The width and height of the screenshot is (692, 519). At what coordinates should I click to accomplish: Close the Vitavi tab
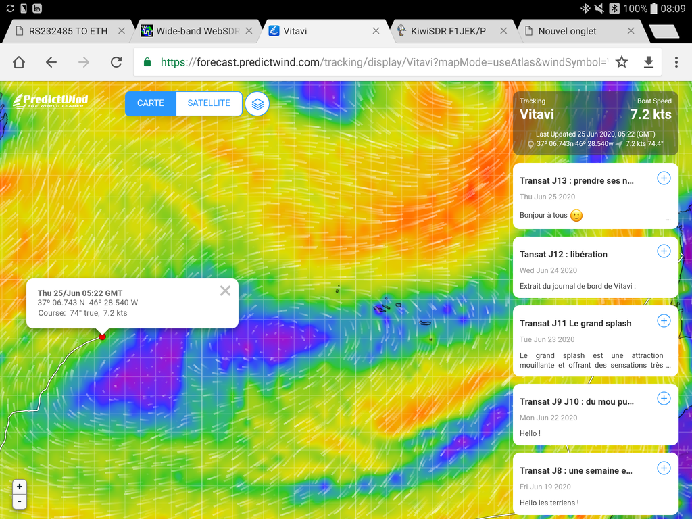(376, 31)
